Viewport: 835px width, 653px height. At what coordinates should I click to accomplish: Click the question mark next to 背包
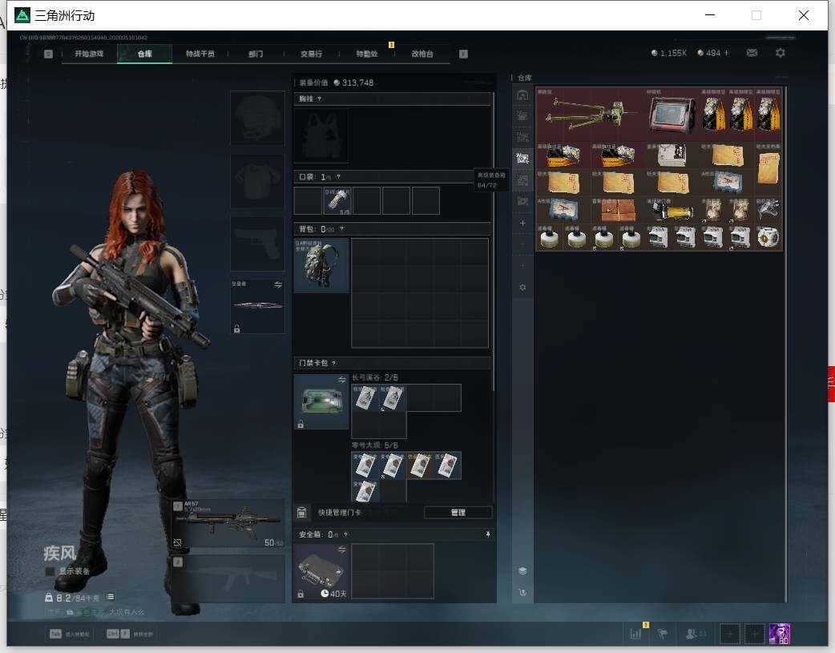click(342, 229)
